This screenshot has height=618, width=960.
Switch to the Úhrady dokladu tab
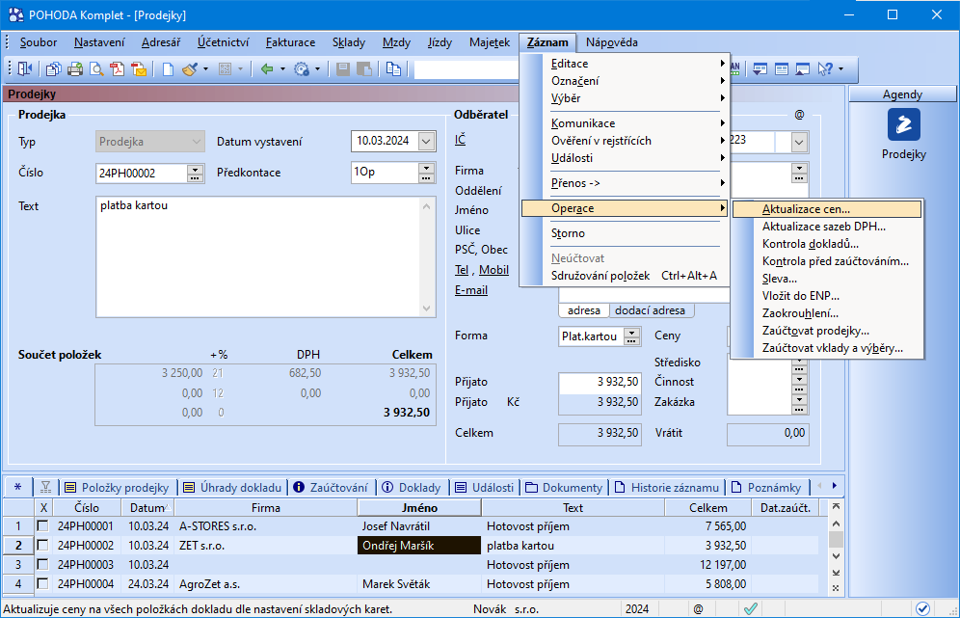click(232, 488)
